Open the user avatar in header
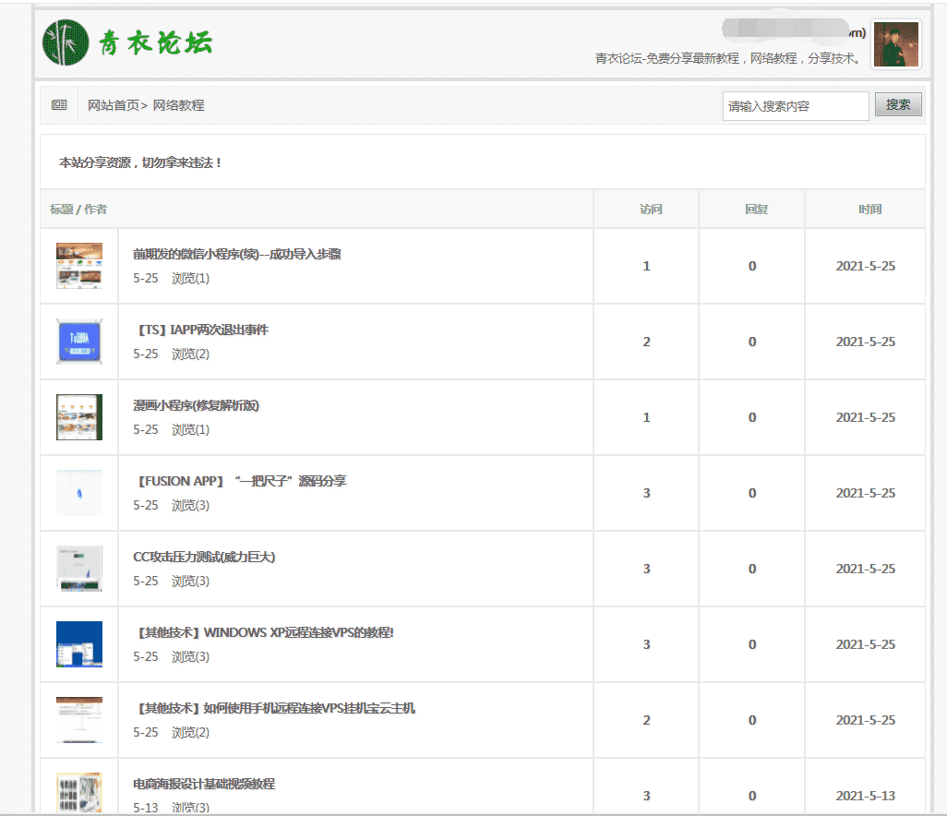947x816 pixels. [895, 44]
